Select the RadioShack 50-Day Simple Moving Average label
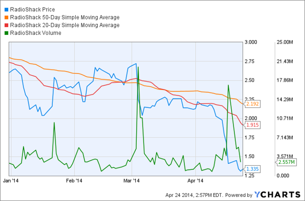 (65, 17)
